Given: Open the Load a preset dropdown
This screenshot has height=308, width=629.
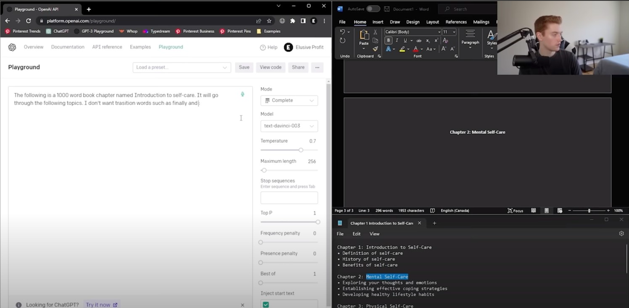Looking at the screenshot, I should click(x=182, y=68).
